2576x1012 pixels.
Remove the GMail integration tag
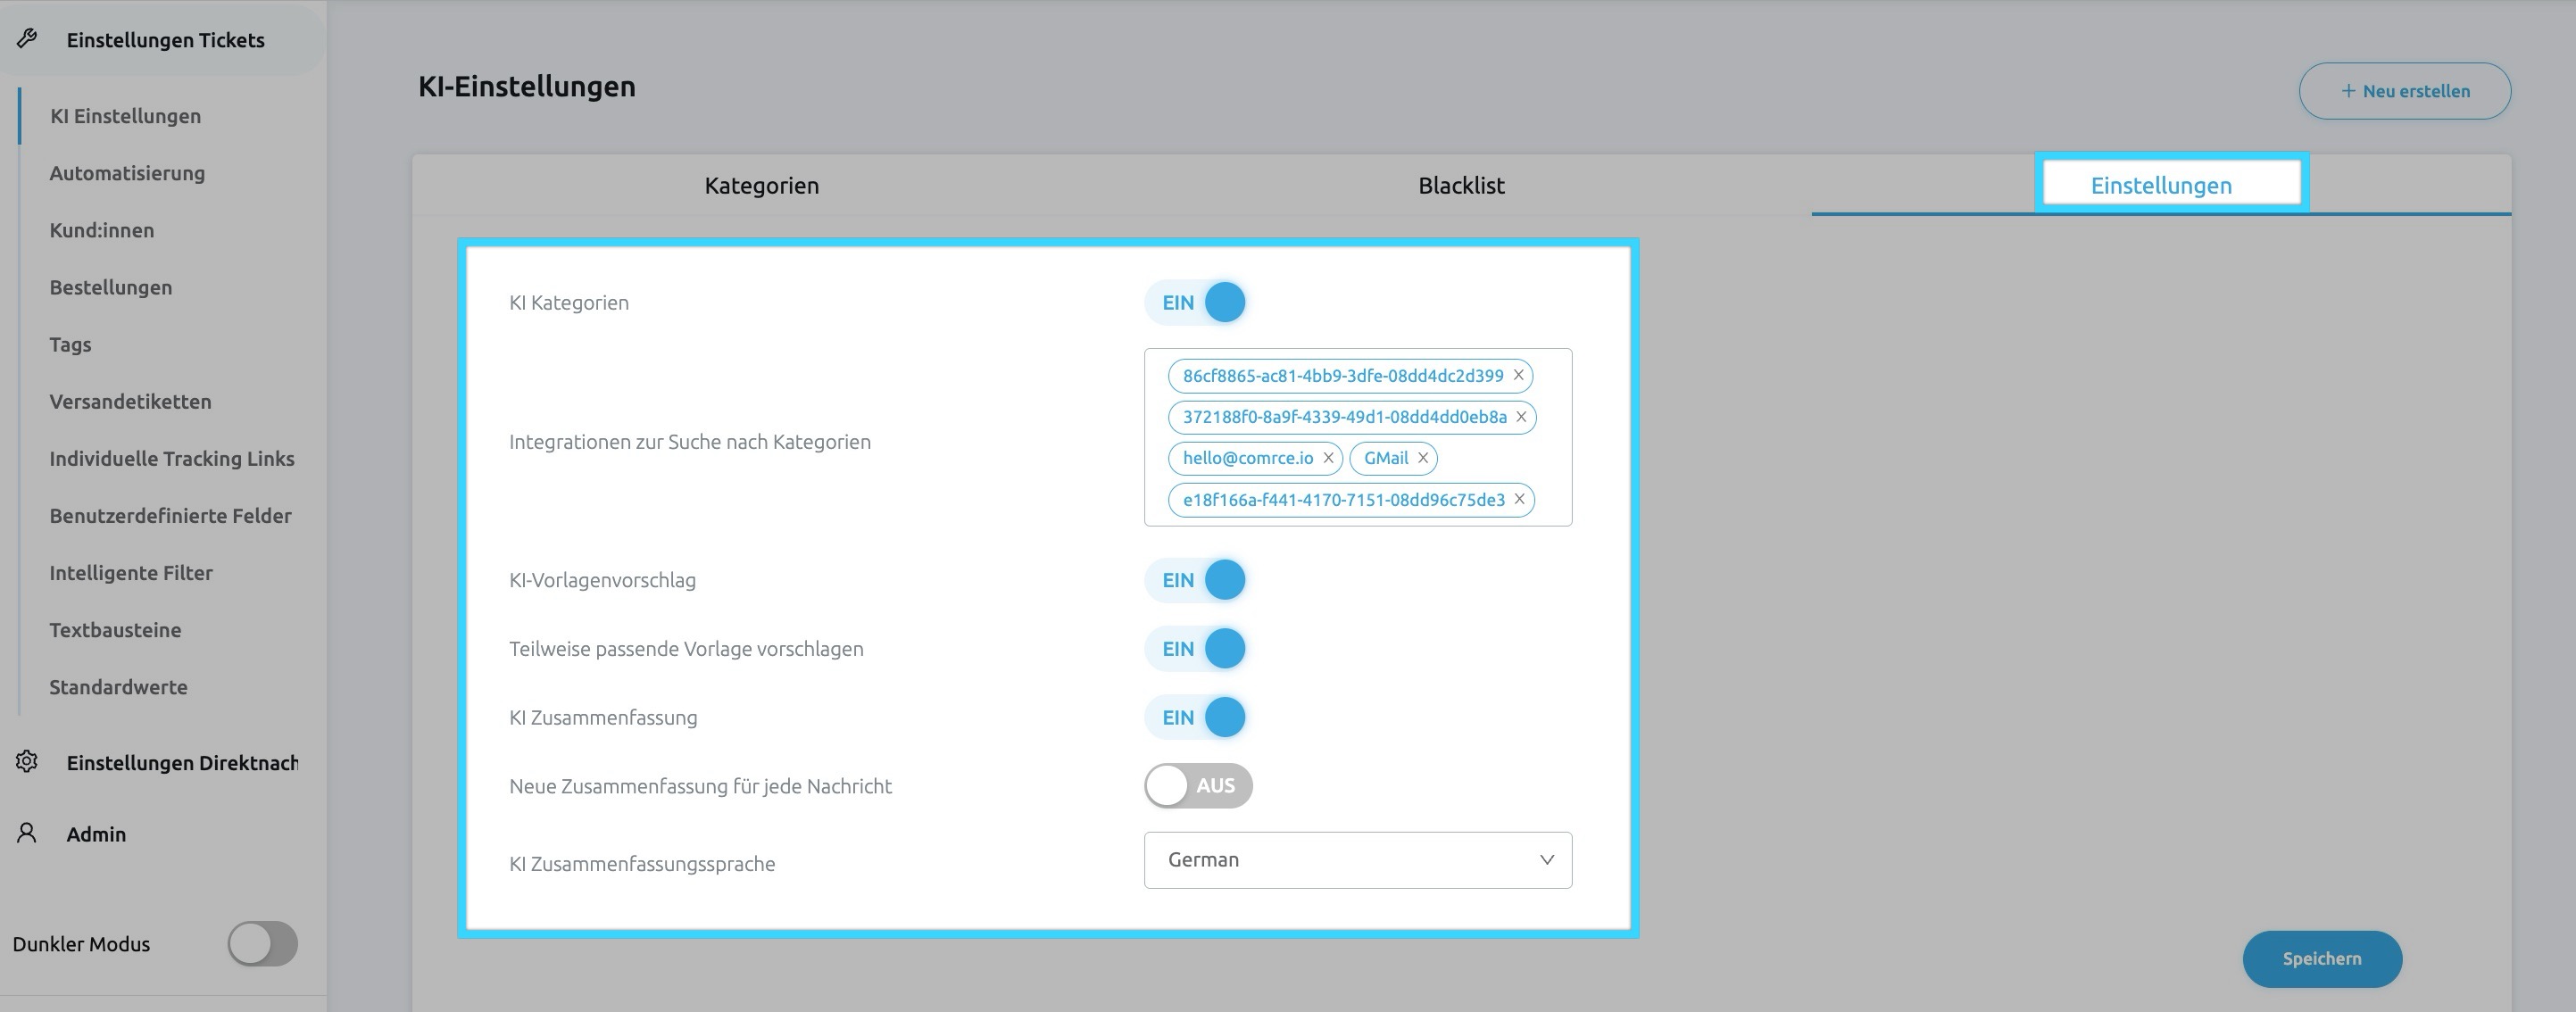(1422, 458)
